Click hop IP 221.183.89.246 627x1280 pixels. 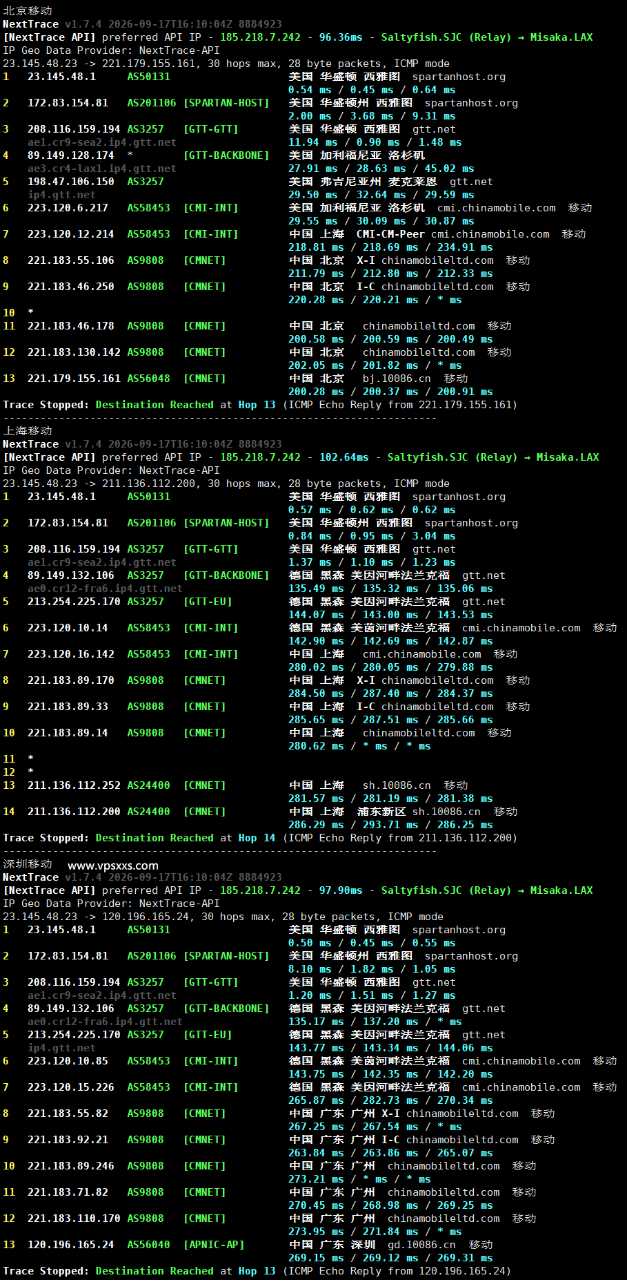[x=71, y=1166]
